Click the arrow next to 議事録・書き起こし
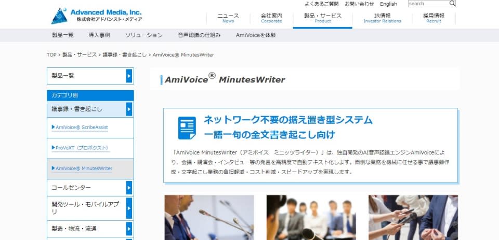The width and height of the screenshot is (499, 240). coord(129,109)
